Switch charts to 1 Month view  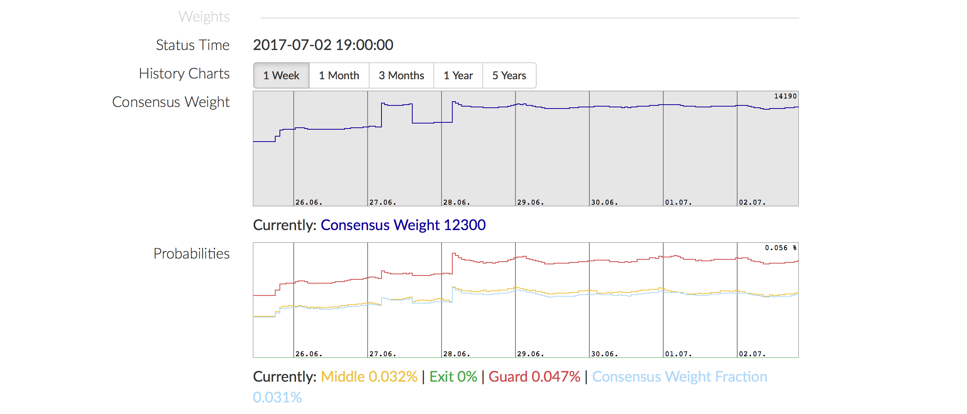click(x=339, y=75)
